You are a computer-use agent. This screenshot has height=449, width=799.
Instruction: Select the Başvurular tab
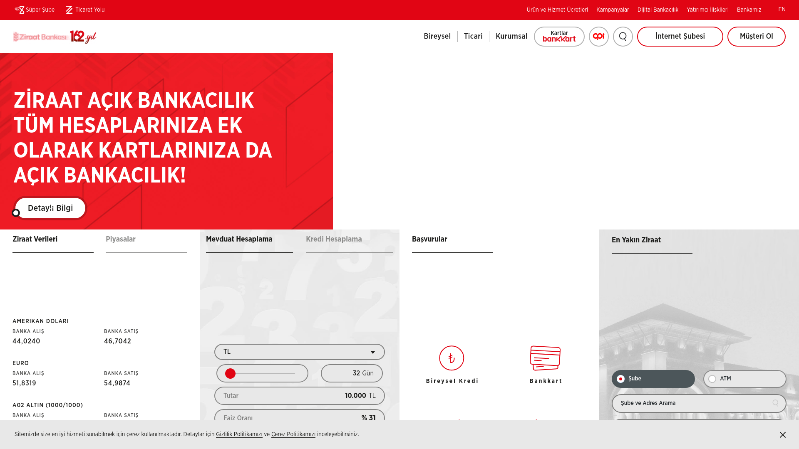pyautogui.click(x=452, y=239)
